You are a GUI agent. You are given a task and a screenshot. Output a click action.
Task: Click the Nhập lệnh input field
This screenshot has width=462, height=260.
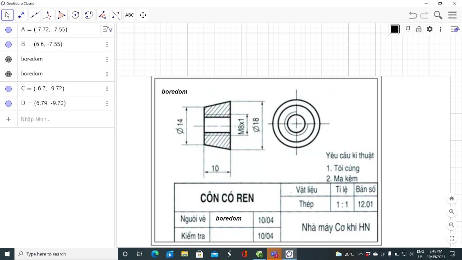65,119
